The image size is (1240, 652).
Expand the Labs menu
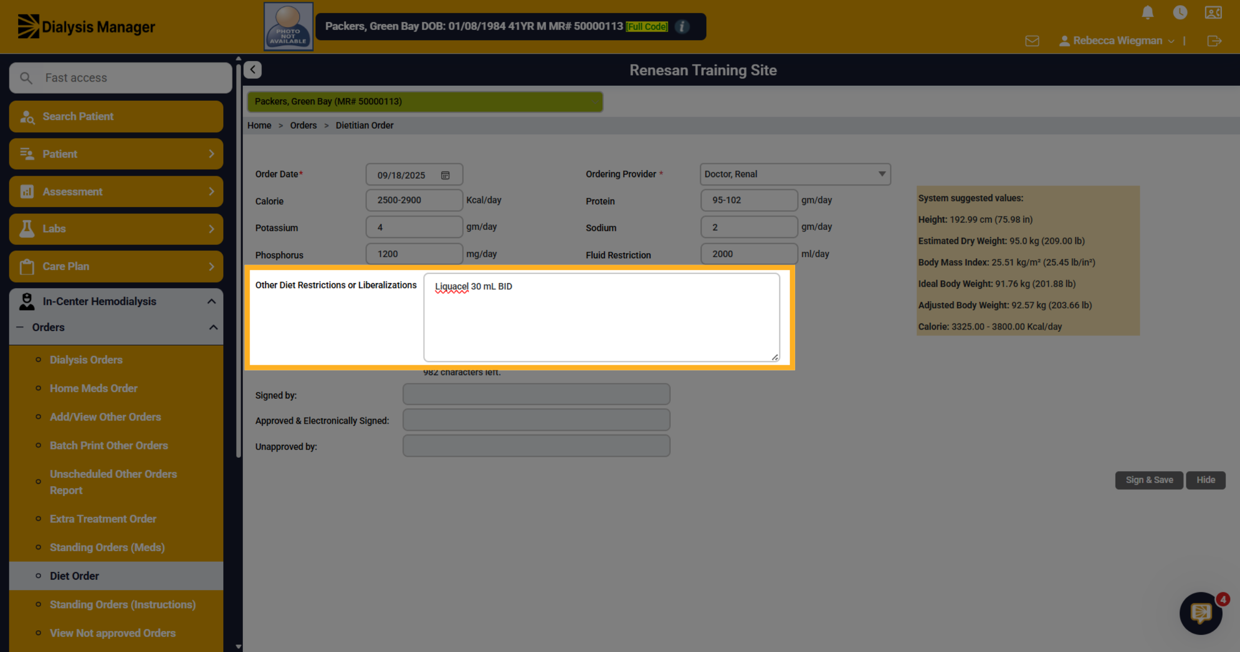[x=116, y=229]
